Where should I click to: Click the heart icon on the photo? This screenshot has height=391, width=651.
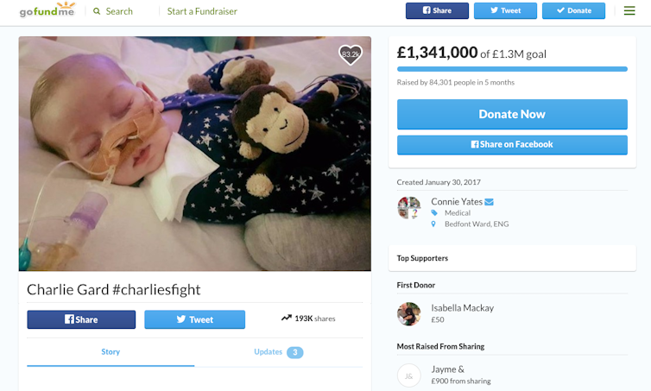(x=350, y=54)
